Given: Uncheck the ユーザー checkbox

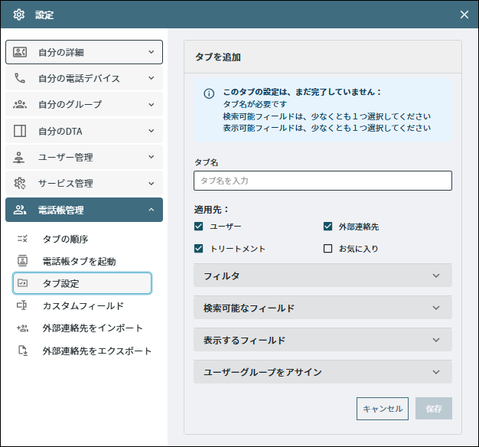Looking at the screenshot, I should click(199, 227).
